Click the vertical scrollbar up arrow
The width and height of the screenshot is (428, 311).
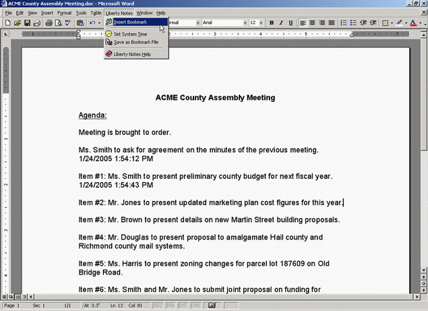tap(424, 34)
